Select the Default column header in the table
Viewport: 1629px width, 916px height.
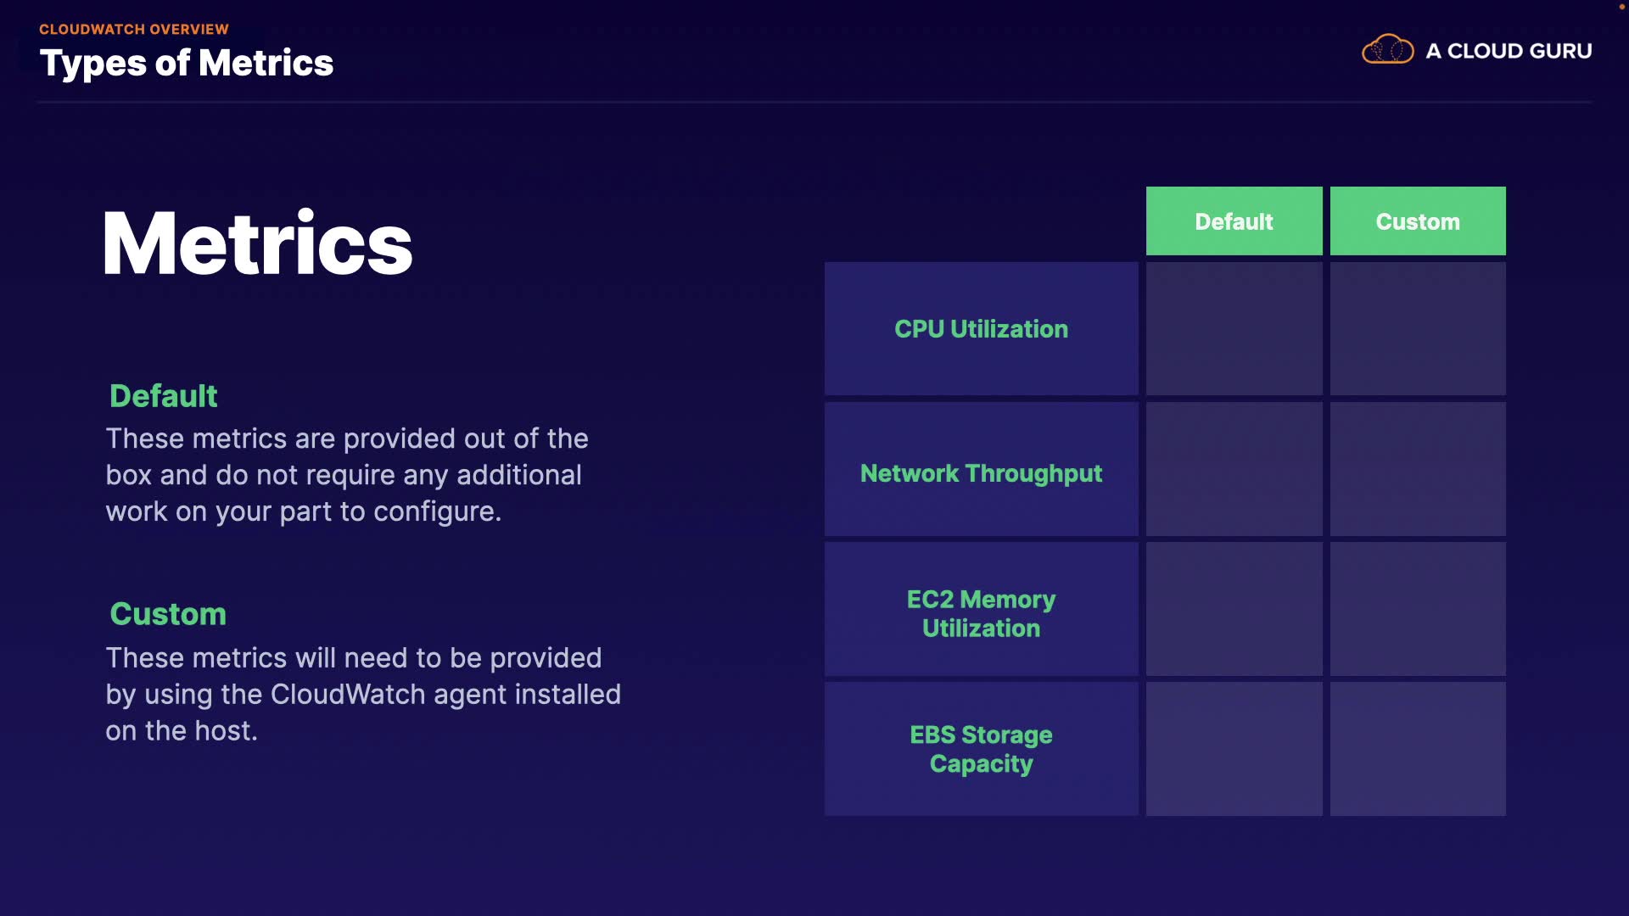(x=1234, y=221)
